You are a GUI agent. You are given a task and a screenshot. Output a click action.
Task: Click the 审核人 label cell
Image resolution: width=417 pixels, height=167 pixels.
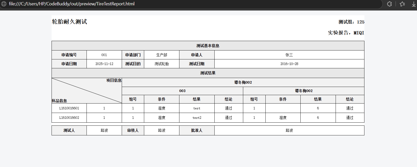click(x=133, y=130)
